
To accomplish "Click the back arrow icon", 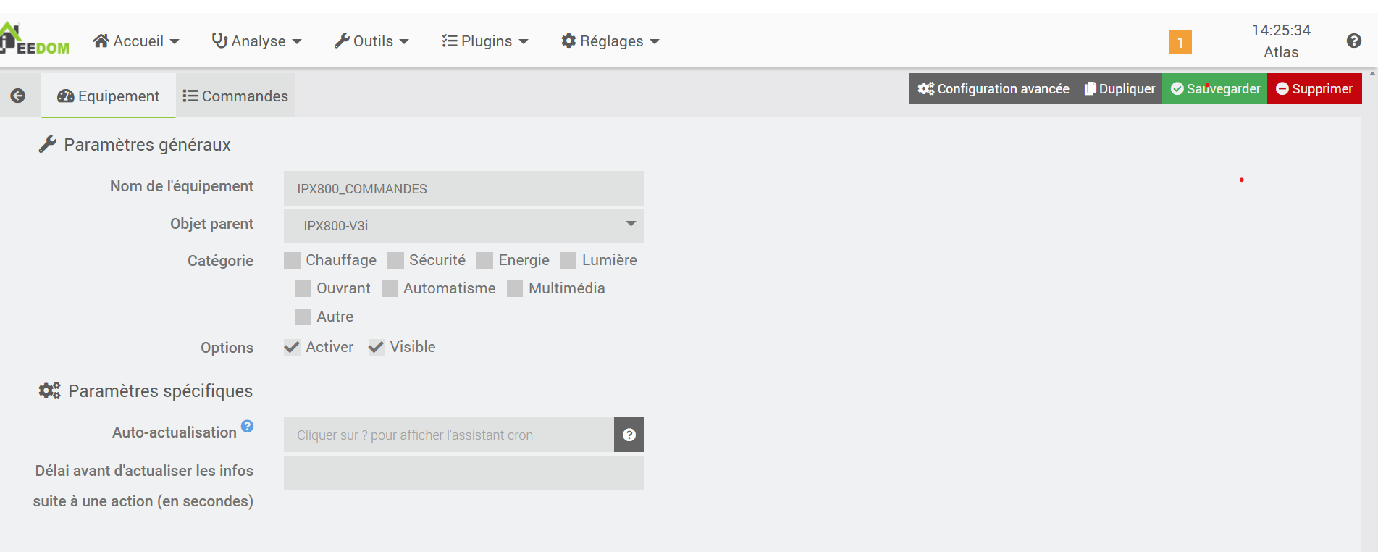I will pyautogui.click(x=18, y=96).
